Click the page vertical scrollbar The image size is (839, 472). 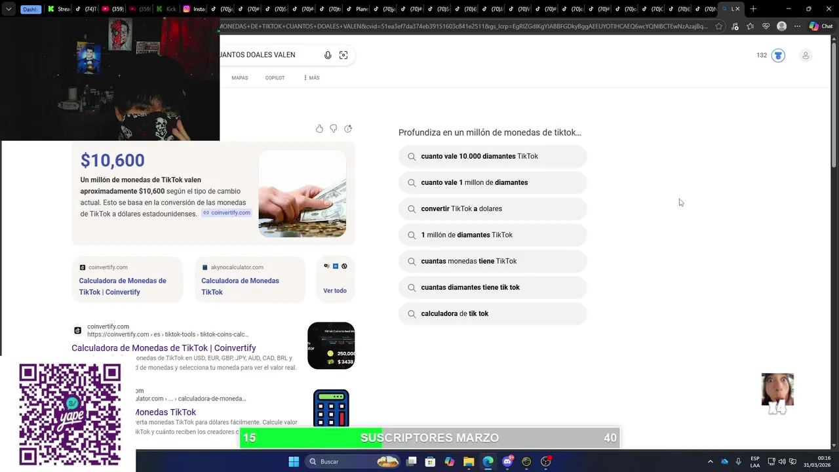point(834,105)
